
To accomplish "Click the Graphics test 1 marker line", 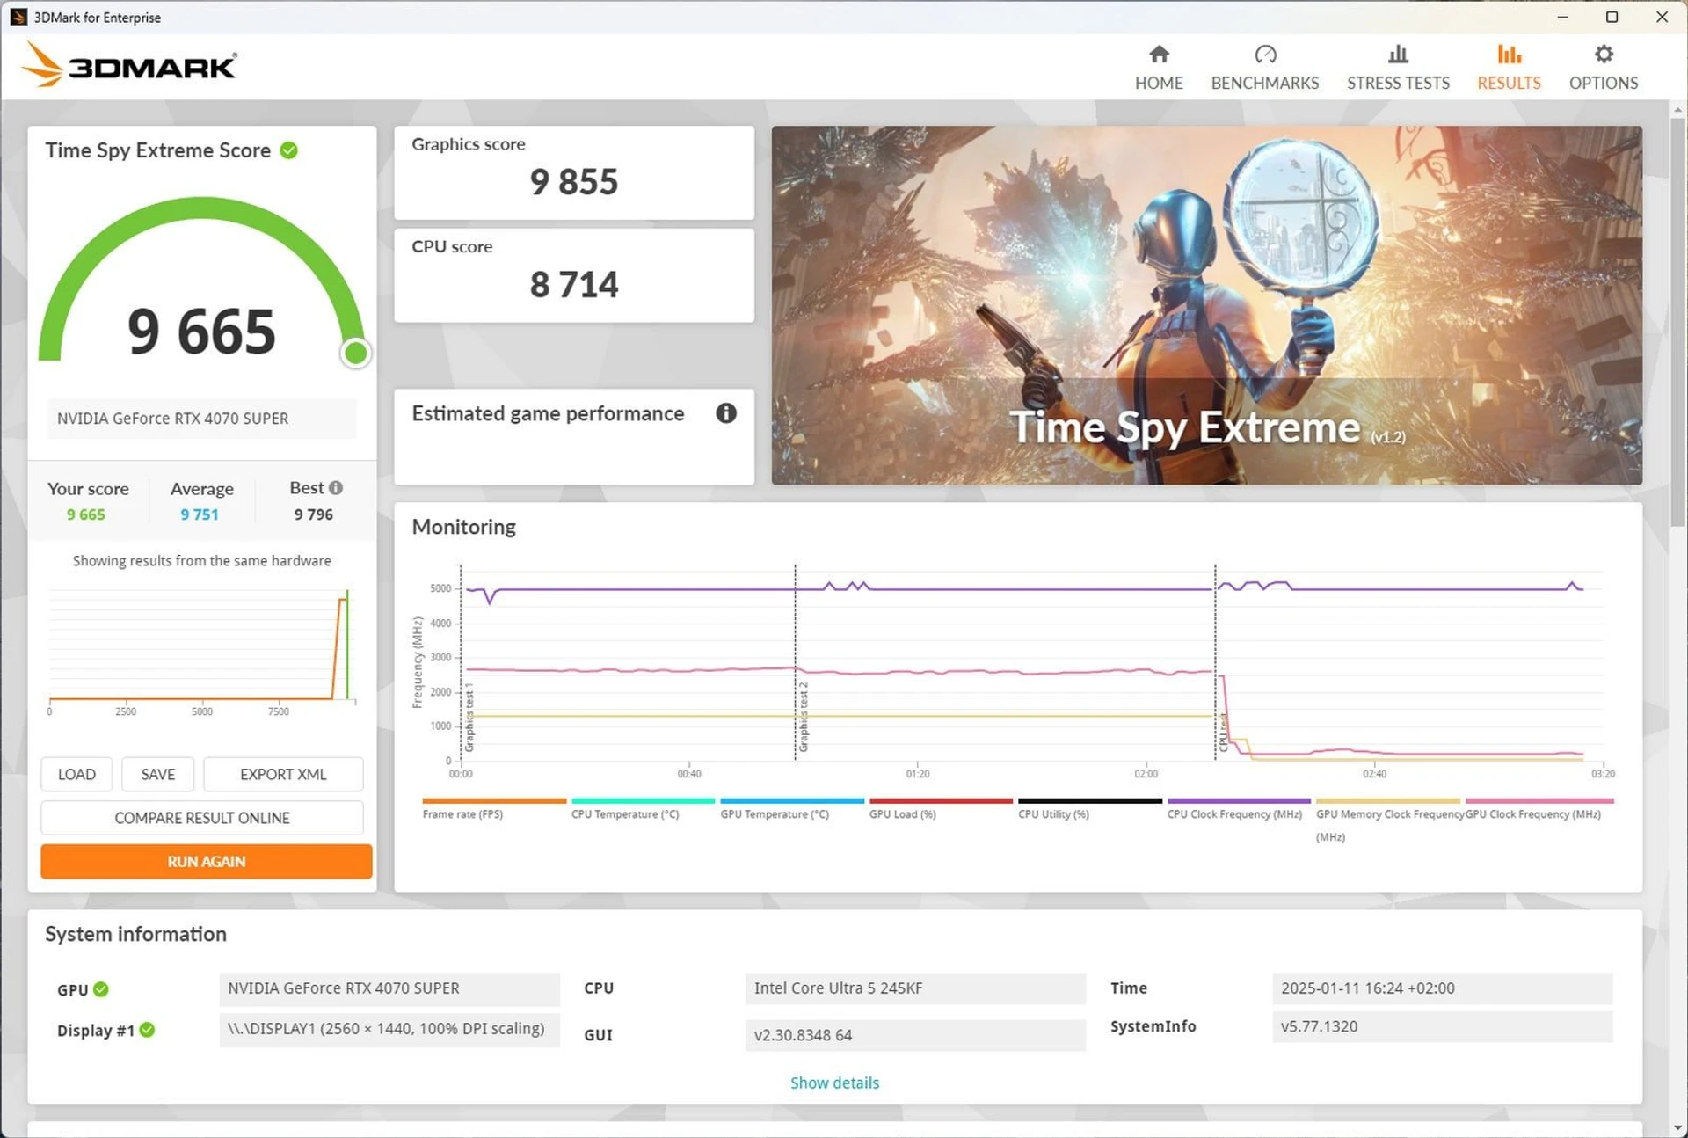I will 461,661.
